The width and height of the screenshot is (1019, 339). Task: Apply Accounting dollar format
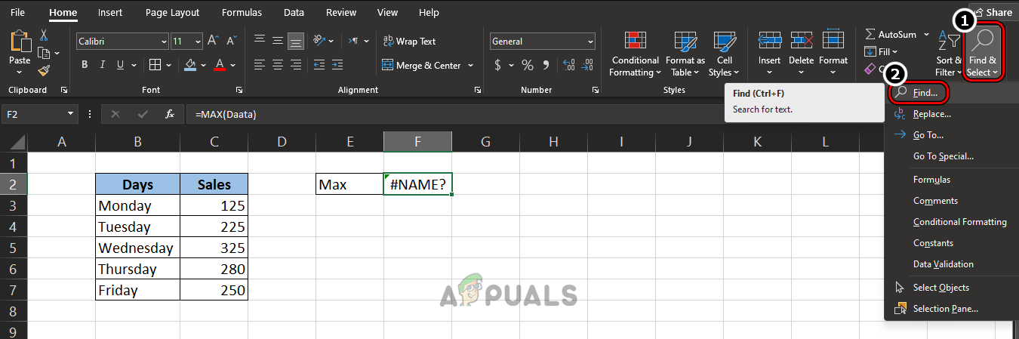[498, 65]
